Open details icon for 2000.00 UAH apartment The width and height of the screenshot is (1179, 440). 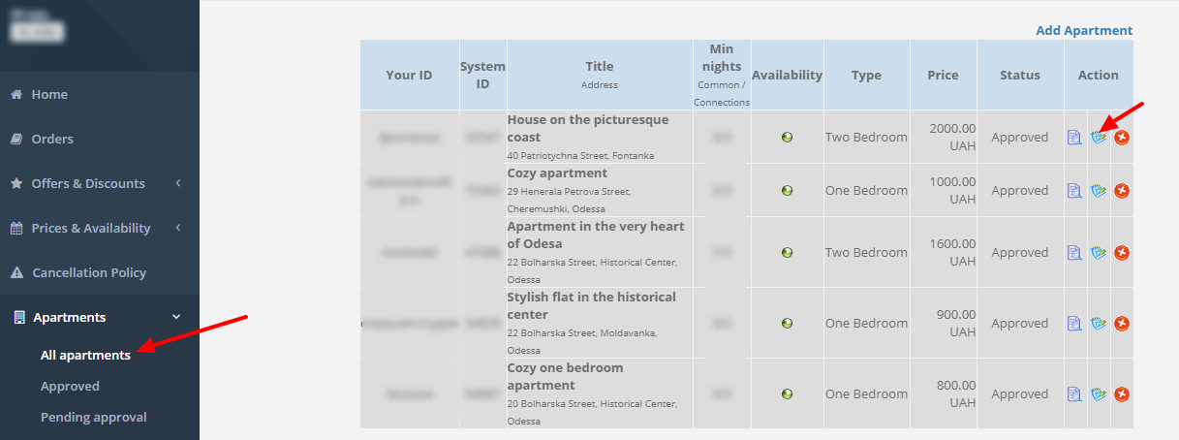1074,138
